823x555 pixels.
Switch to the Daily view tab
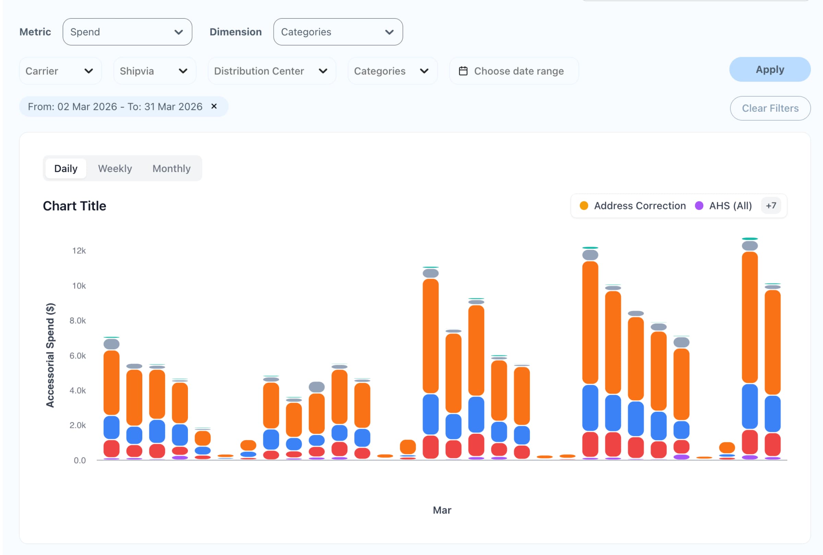[x=66, y=168]
